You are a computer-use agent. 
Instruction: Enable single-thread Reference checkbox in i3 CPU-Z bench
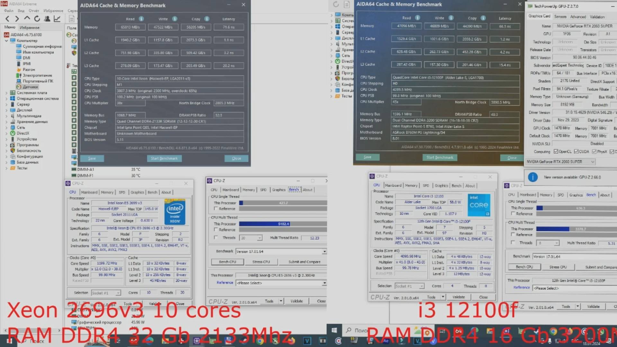[513, 214]
